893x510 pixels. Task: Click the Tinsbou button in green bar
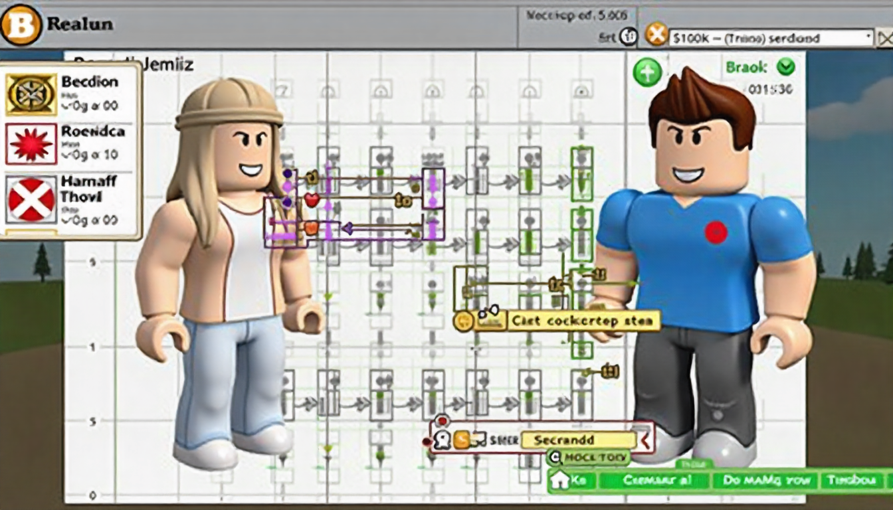(x=855, y=481)
